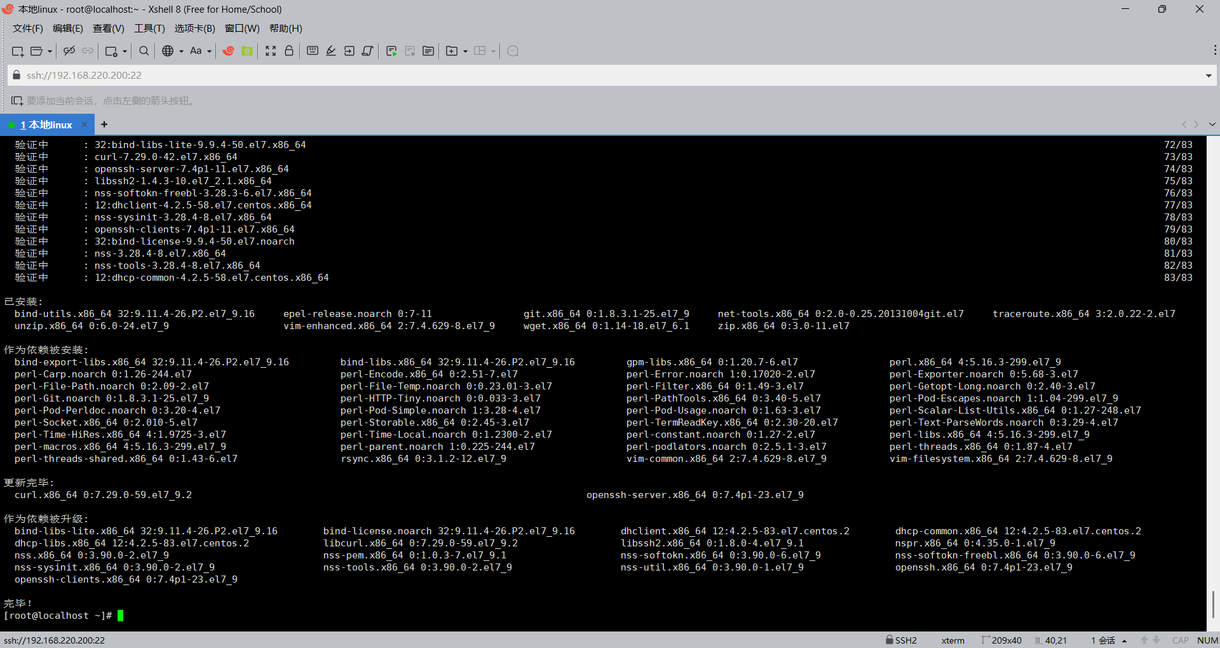Expand the session properties dropdown arrow
The height and width of the screenshot is (648, 1220).
pos(125,51)
